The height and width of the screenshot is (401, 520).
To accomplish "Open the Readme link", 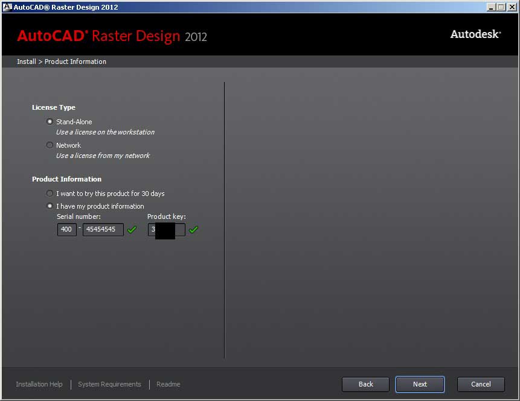I will click(168, 384).
